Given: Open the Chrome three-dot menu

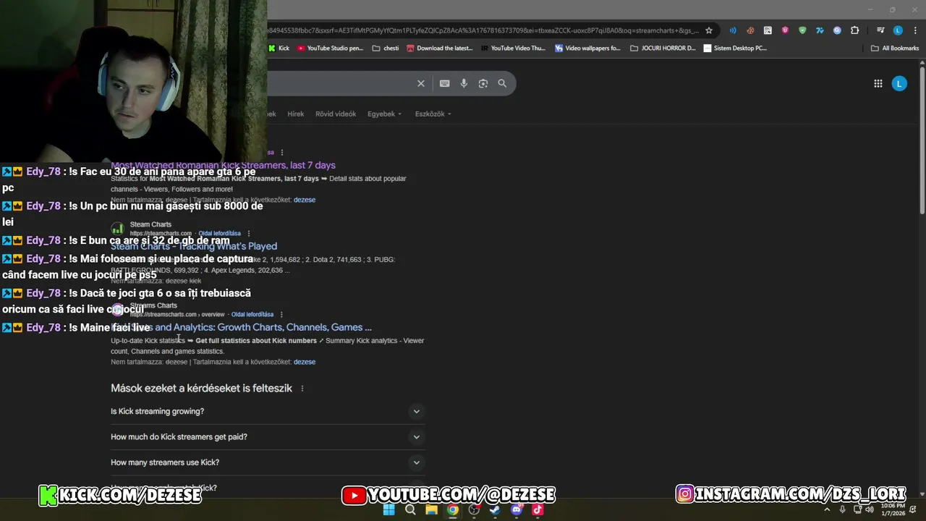Looking at the screenshot, I should (x=916, y=30).
